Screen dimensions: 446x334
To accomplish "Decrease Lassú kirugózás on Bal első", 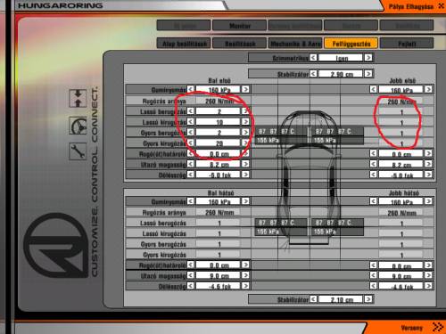I will (191, 122).
